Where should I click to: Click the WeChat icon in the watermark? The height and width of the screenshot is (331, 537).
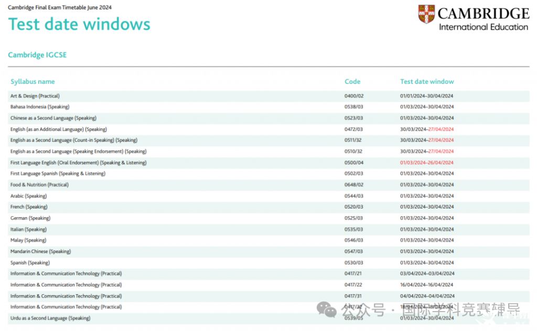pyautogui.click(x=330, y=311)
